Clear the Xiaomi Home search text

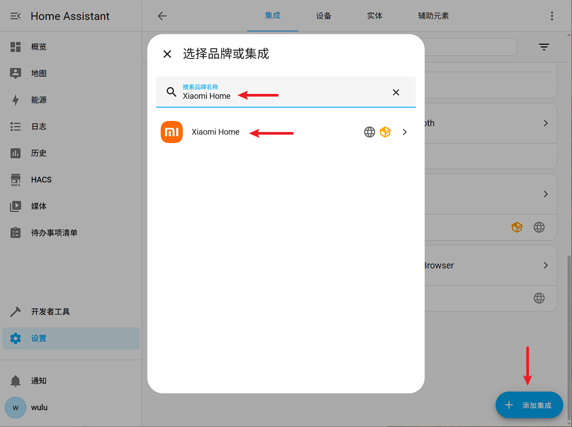coord(396,92)
